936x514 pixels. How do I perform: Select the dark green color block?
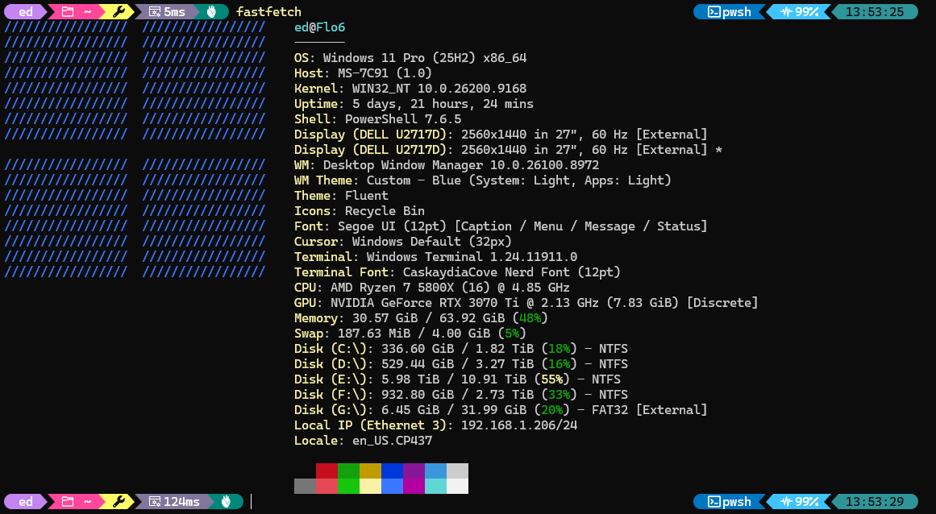[x=348, y=471]
